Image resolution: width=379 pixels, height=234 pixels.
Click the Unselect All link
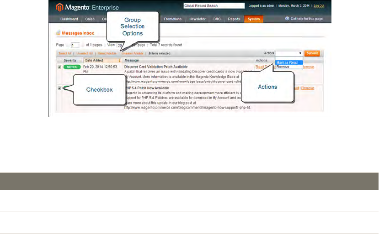point(85,53)
